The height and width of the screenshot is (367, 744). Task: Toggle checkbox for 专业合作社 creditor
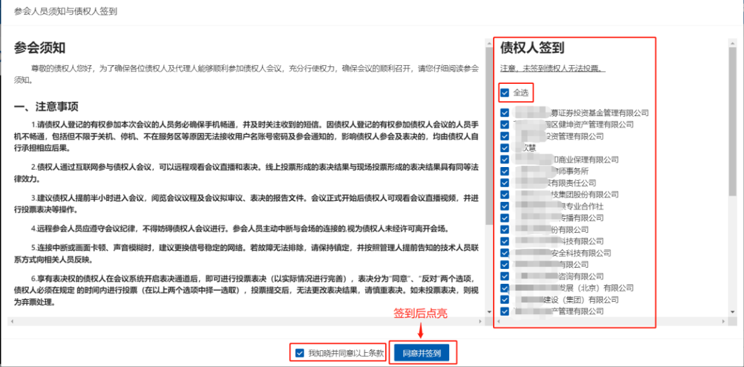click(505, 206)
